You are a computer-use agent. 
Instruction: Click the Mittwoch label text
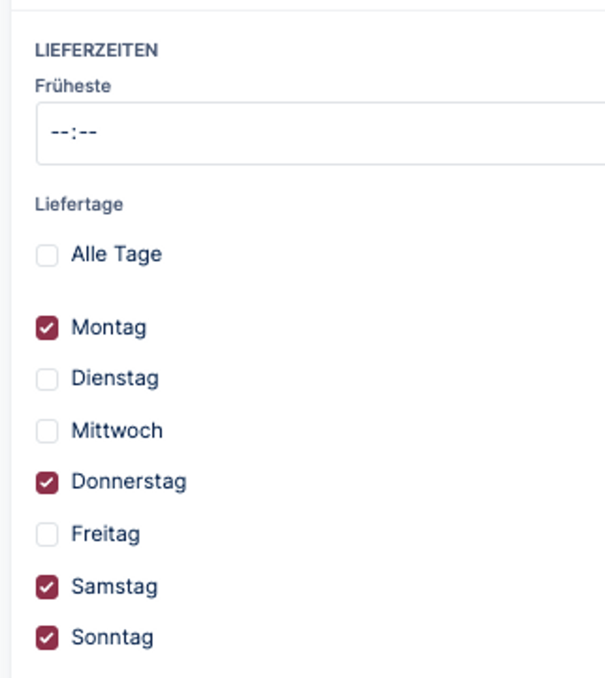point(117,430)
